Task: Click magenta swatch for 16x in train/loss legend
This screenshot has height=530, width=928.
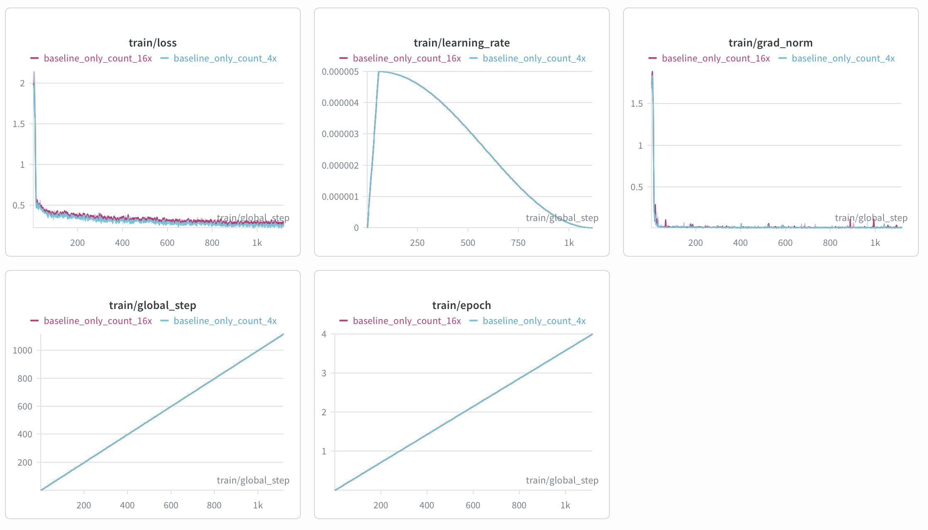Action: pyautogui.click(x=34, y=58)
